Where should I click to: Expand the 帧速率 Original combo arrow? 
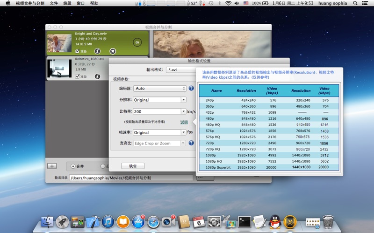[x=184, y=132]
